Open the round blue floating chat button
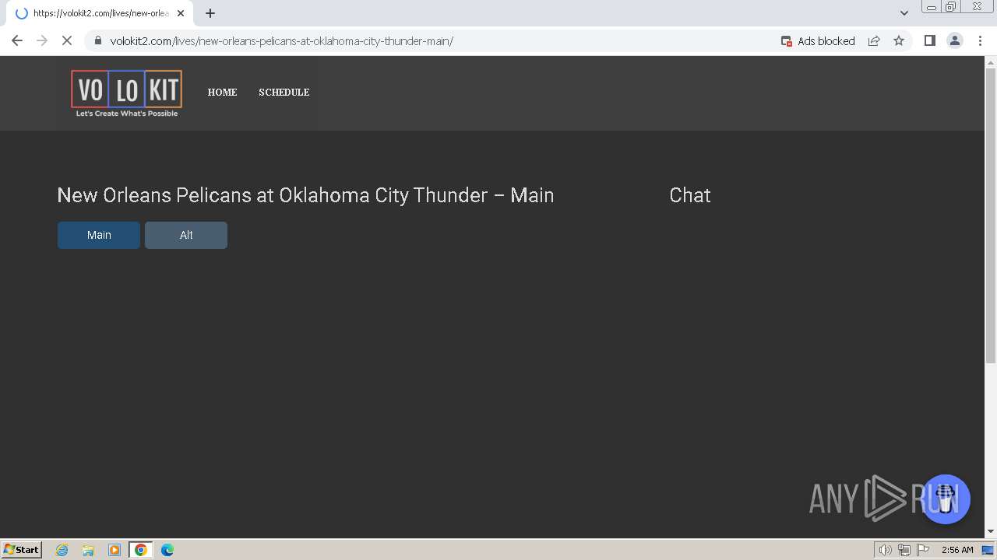Viewport: 997px width, 560px height. (946, 499)
